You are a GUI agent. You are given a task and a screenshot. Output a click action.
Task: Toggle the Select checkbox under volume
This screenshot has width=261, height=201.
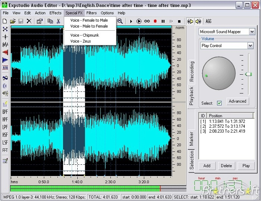point(219,103)
